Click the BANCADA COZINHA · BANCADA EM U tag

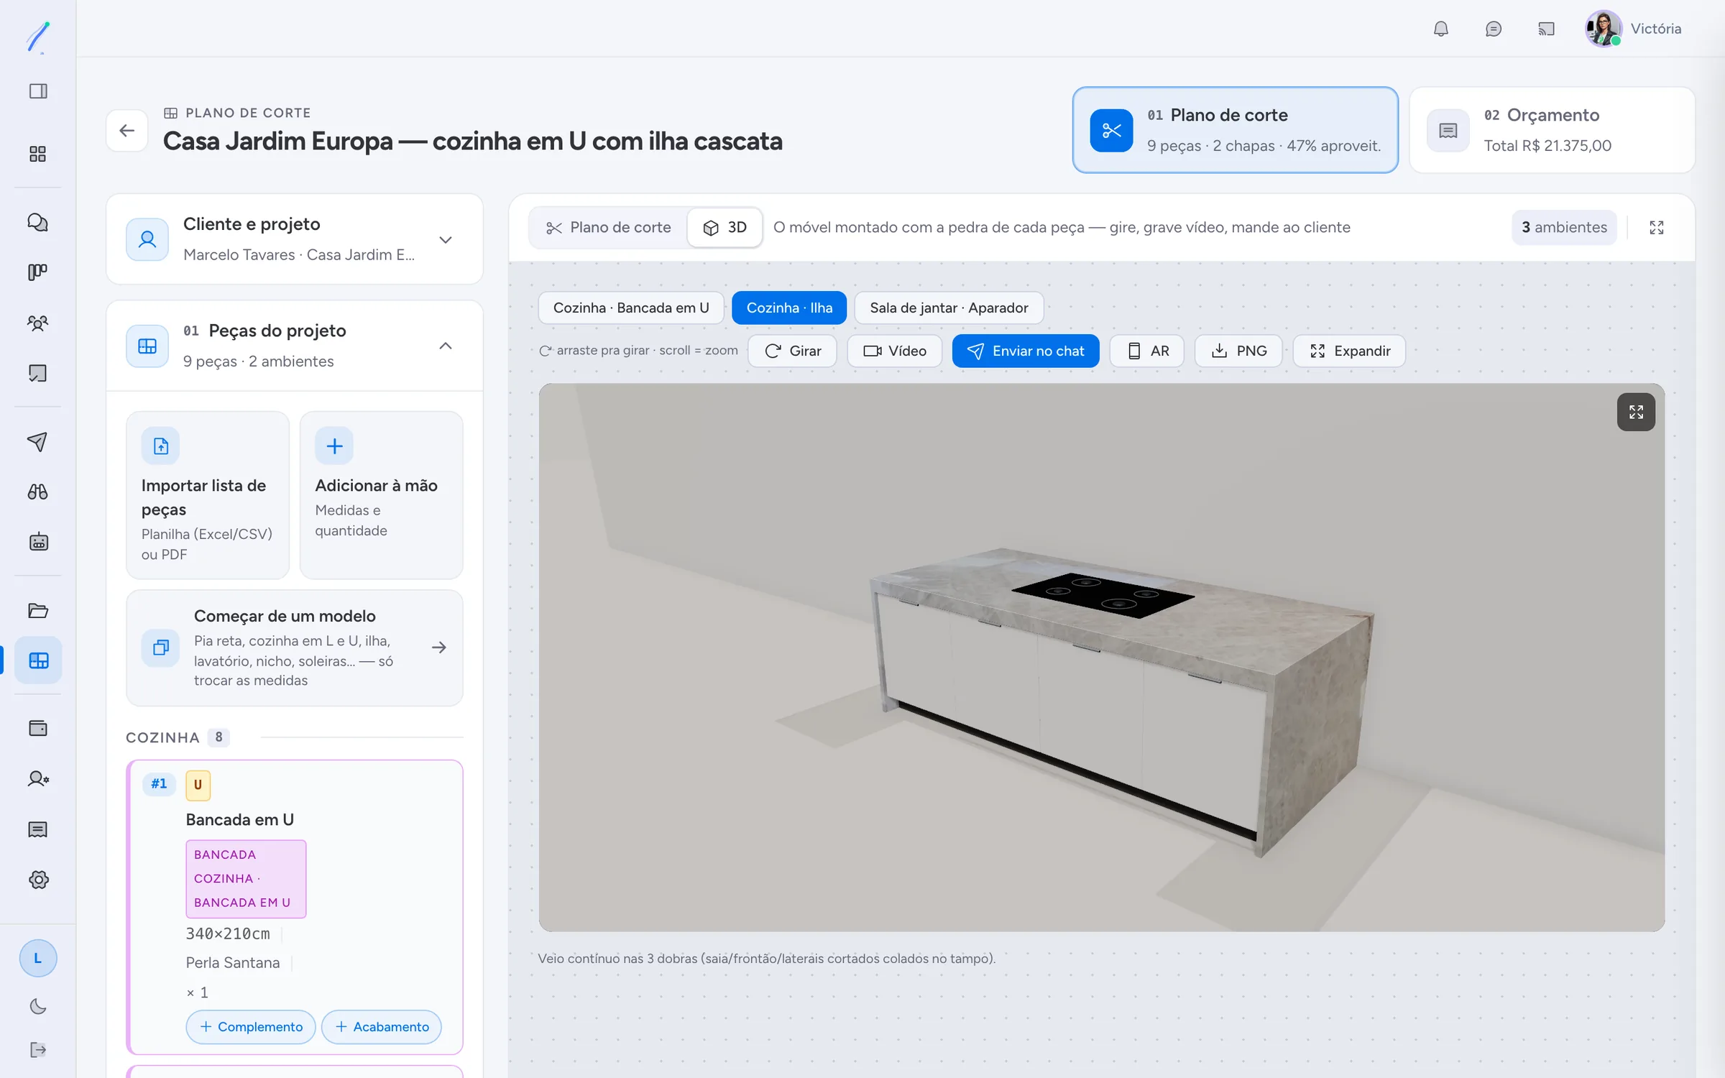(x=246, y=879)
